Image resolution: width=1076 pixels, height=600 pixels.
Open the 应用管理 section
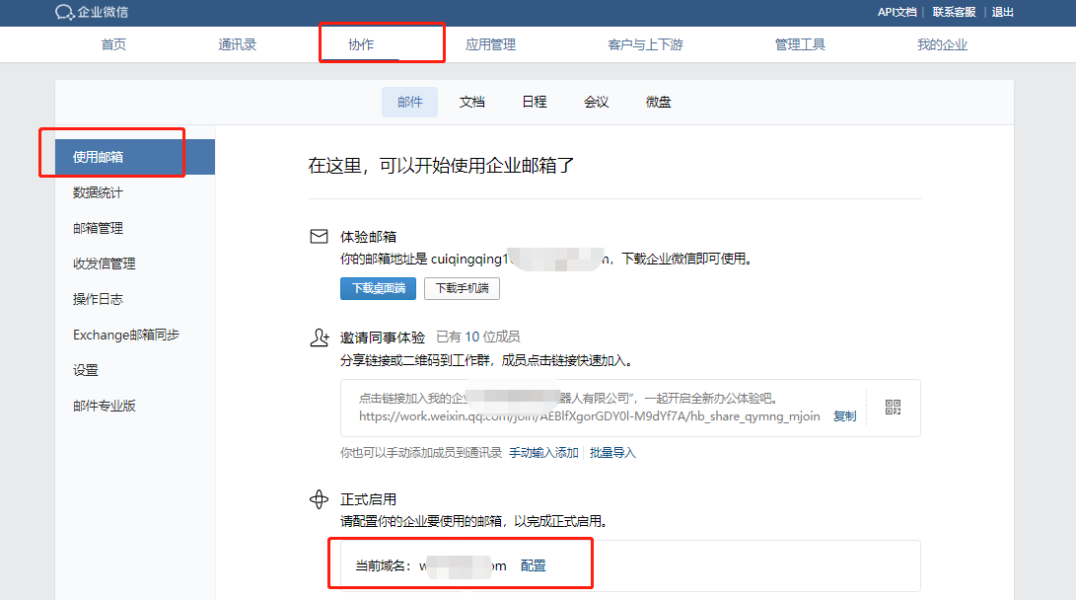click(x=490, y=43)
